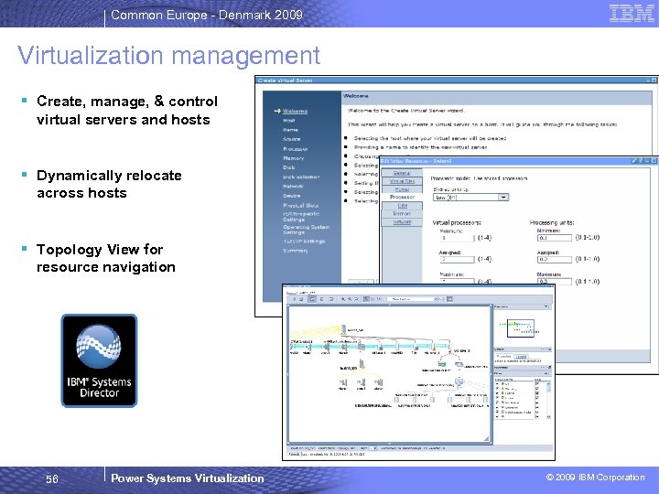This screenshot has height=494, width=659.
Task: Switch to Legend tab in topology details pane
Action: click(521, 357)
